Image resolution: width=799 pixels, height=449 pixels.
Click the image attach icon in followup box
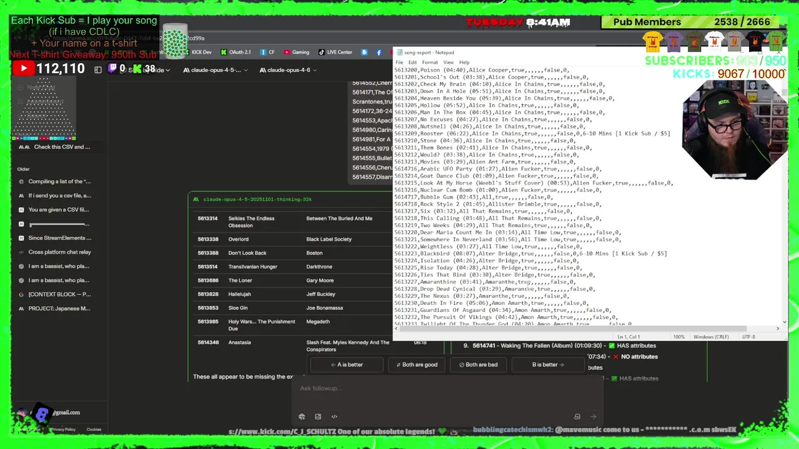point(318,417)
